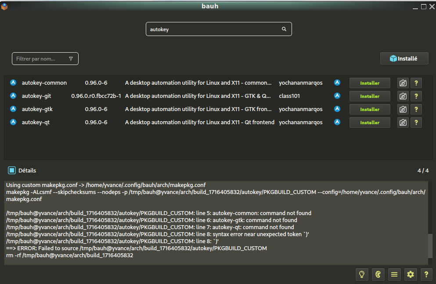This screenshot has height=284, width=436.
Task: Open themes palette button
Action: coord(378,274)
